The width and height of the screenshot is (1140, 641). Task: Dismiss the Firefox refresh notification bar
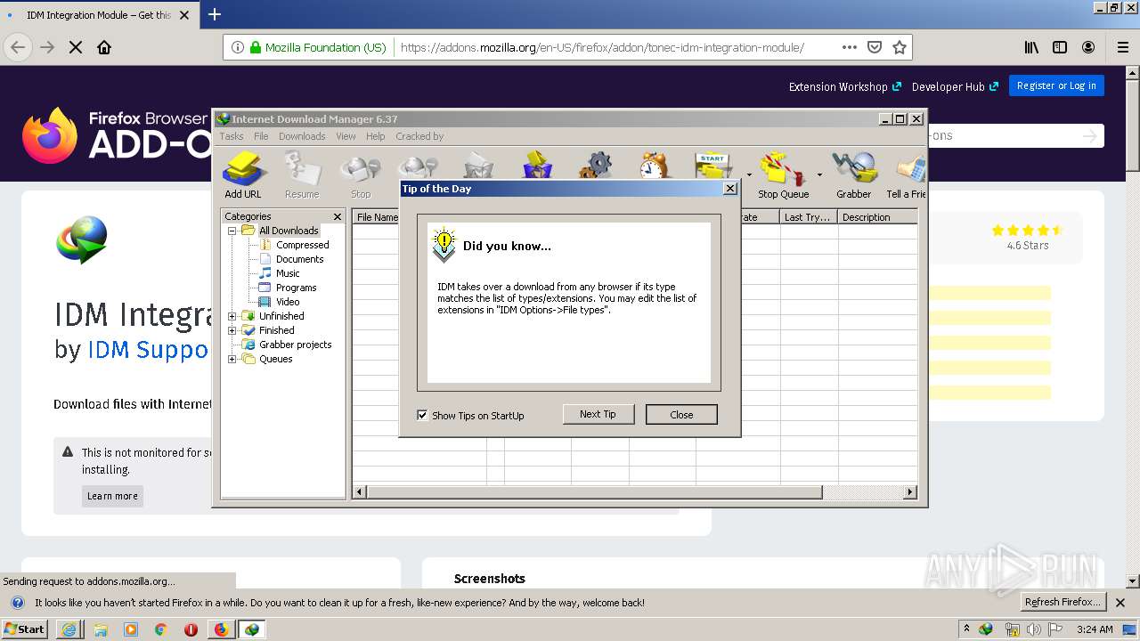click(1120, 603)
